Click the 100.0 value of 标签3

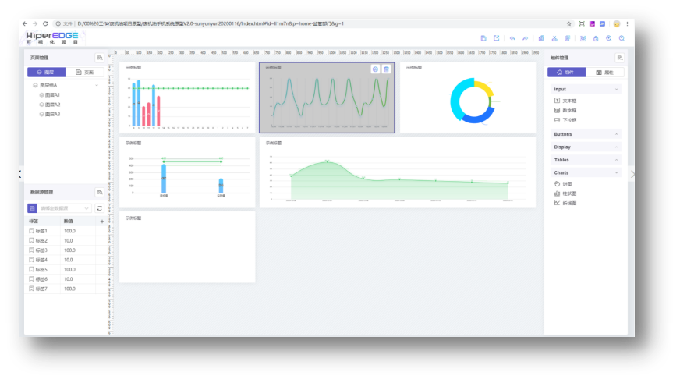click(x=69, y=250)
